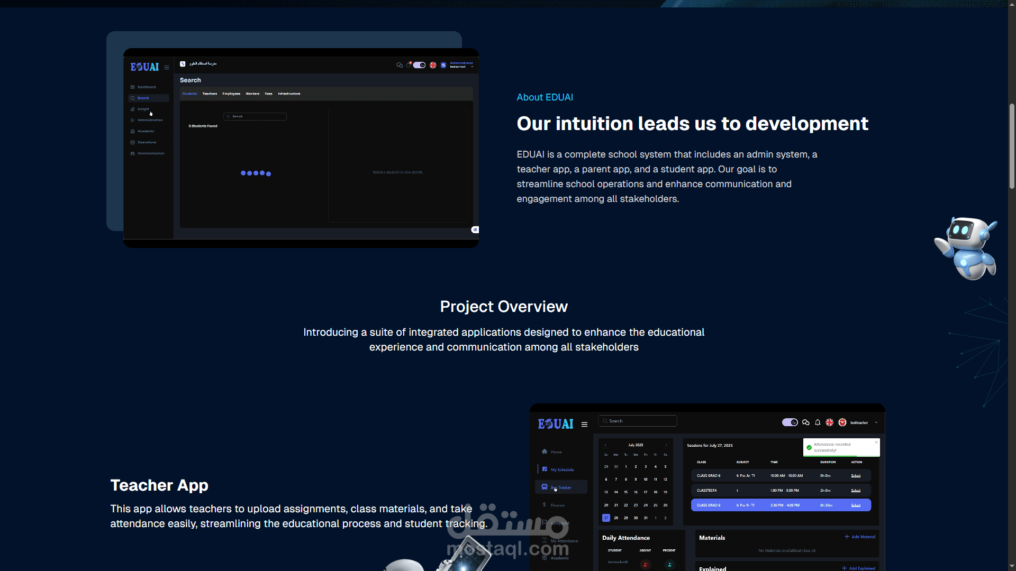Mark teststudent6 as absent
Viewport: 1016px width, 571px height.
pos(646,565)
